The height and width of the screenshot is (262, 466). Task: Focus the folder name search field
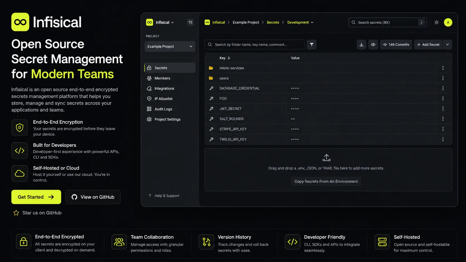255,45
